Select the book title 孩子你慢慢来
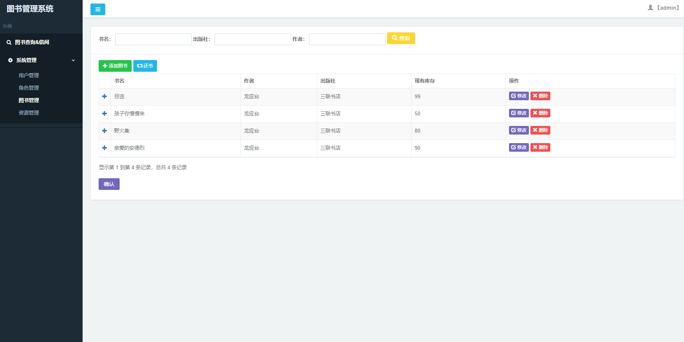The image size is (684, 342). tap(129, 113)
